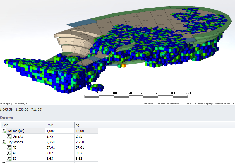Click the sum icon beside Volume (m³)
Viewport: 235px width, 163px height.
click(x=4, y=131)
